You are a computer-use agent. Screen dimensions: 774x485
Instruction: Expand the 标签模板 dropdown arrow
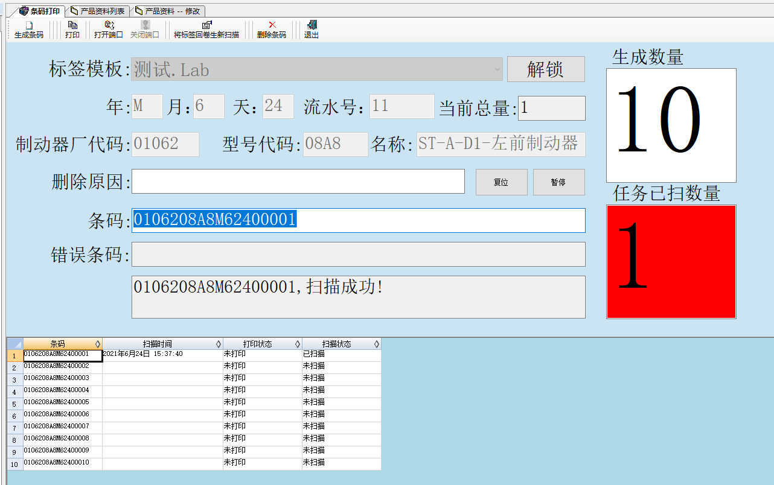[497, 69]
